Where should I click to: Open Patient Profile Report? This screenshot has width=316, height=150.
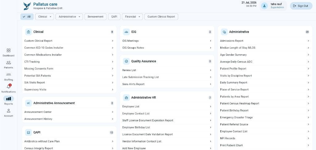coord(265,69)
